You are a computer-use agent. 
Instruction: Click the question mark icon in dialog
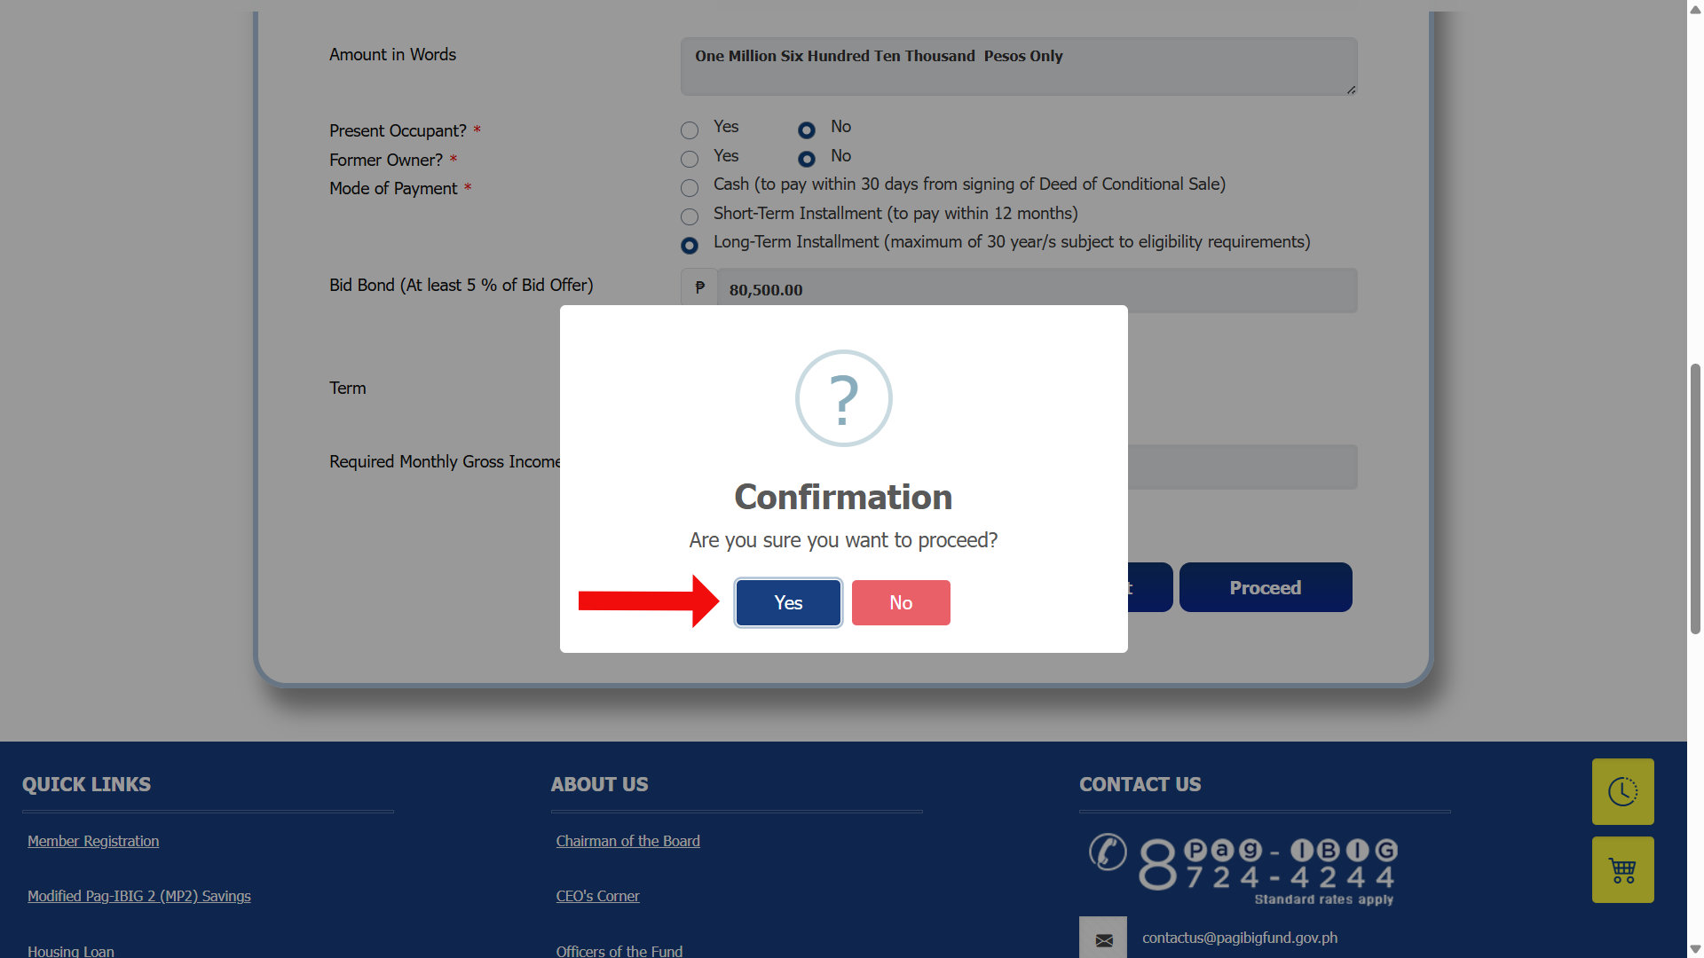(x=843, y=398)
